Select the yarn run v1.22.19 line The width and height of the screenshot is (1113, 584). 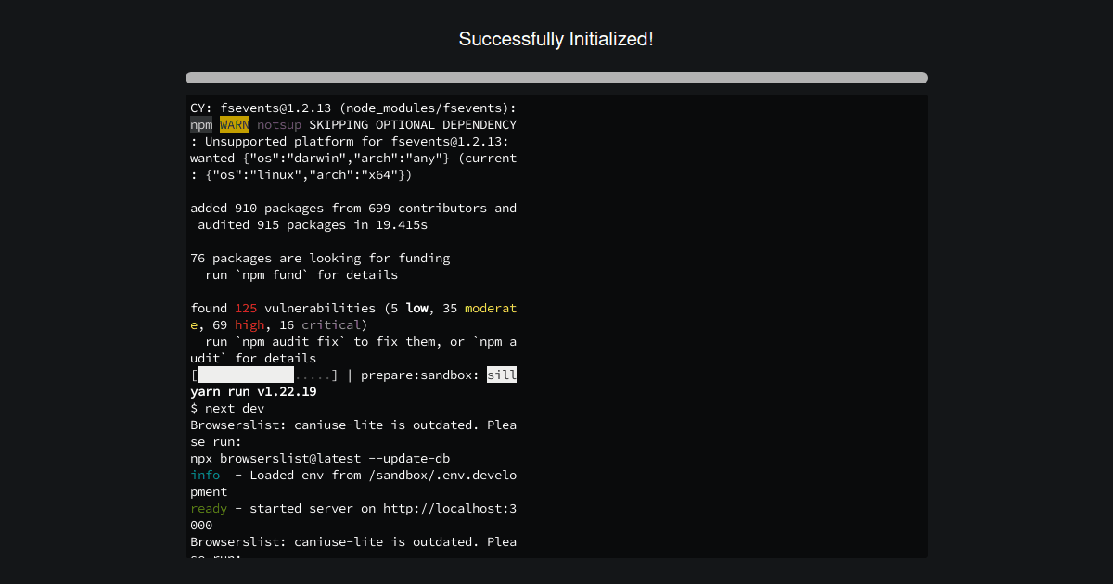pos(252,391)
